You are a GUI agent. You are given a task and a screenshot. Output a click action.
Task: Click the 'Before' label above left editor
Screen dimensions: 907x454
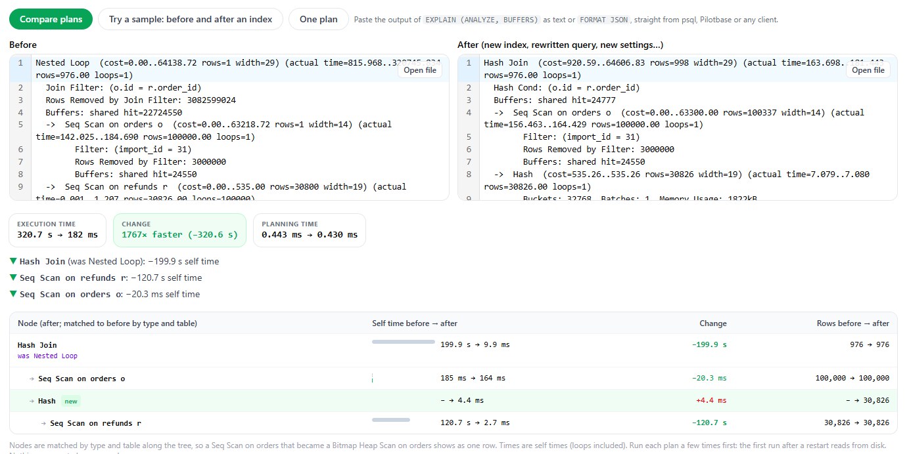[x=23, y=45]
